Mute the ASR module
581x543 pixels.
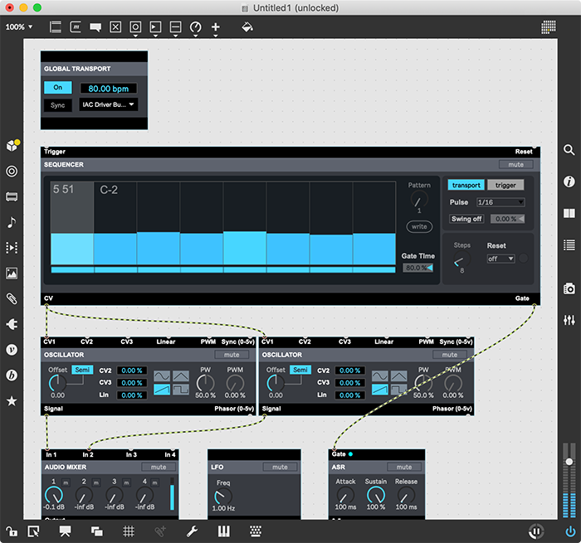[404, 467]
